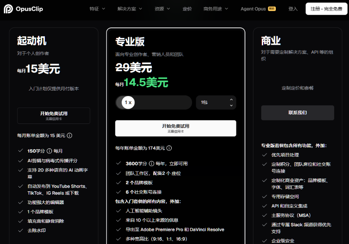The height and width of the screenshot is (244, 349).
Task: Expand the 解决方案 menu
Action: pos(129,9)
